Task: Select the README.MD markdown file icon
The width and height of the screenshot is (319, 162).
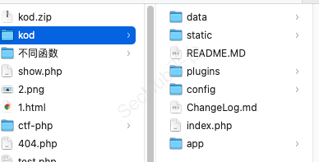Action: [176, 53]
